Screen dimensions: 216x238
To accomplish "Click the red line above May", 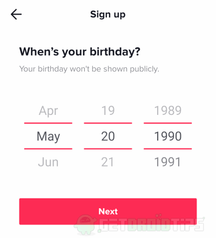I will click(x=48, y=123).
